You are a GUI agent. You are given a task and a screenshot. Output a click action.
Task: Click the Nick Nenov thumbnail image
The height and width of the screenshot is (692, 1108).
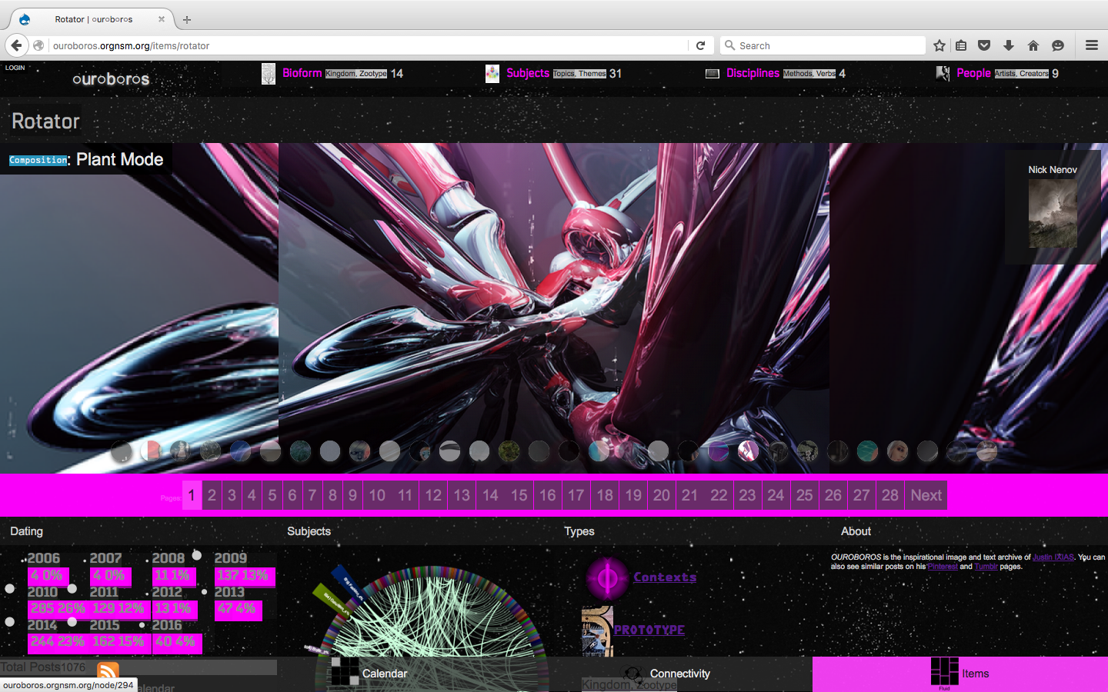1053,213
